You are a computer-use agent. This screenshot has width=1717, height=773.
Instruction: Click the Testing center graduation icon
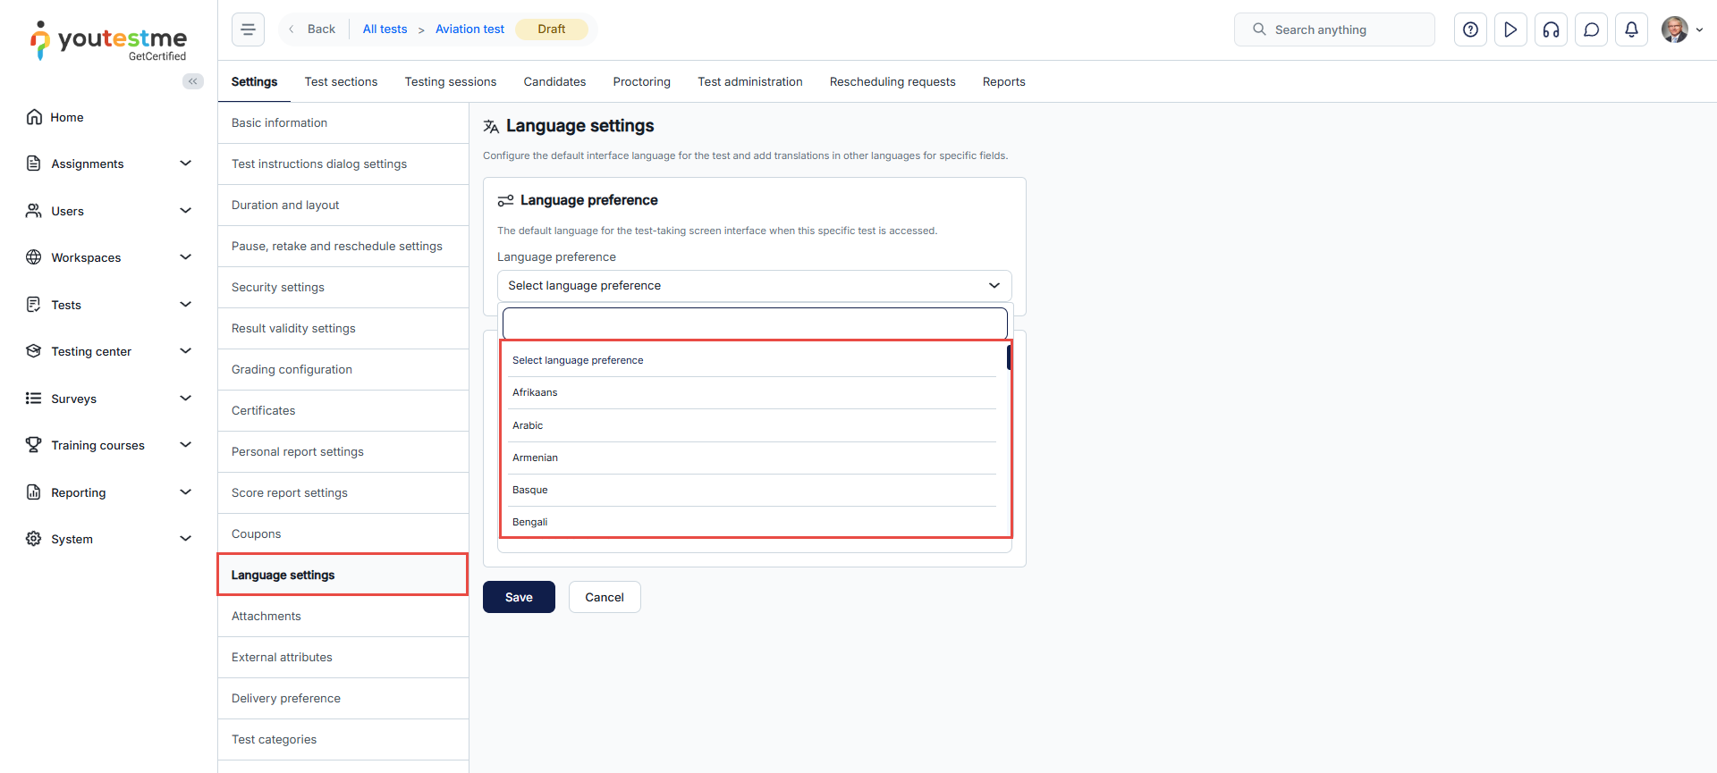pyautogui.click(x=34, y=351)
